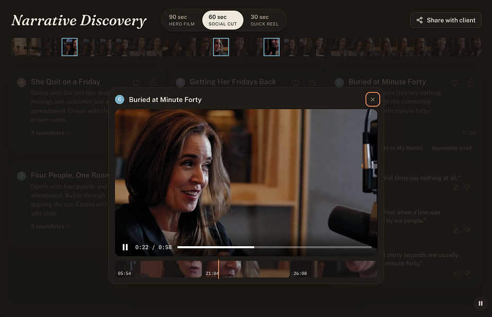Screen dimensions: 492x317
Task: Open the 30 sec Quick Reel tab
Action: pyautogui.click(x=264, y=20)
